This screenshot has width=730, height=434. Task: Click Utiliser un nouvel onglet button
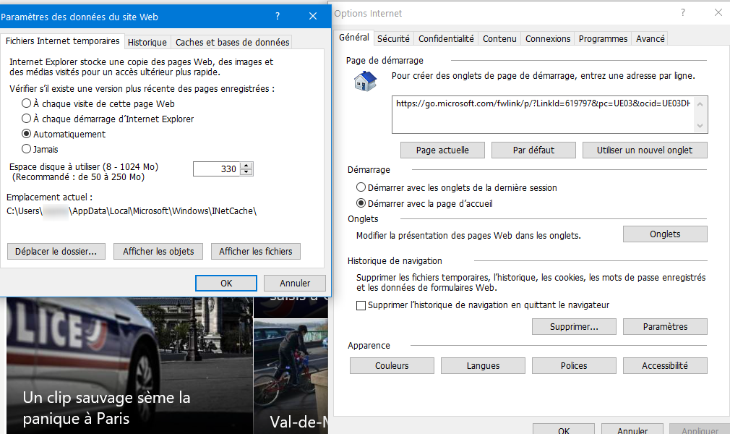click(x=645, y=150)
